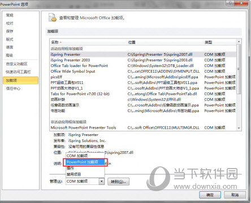Select the highlighted 加载项 category
The height and width of the screenshot is (203, 251).
(x=21, y=81)
